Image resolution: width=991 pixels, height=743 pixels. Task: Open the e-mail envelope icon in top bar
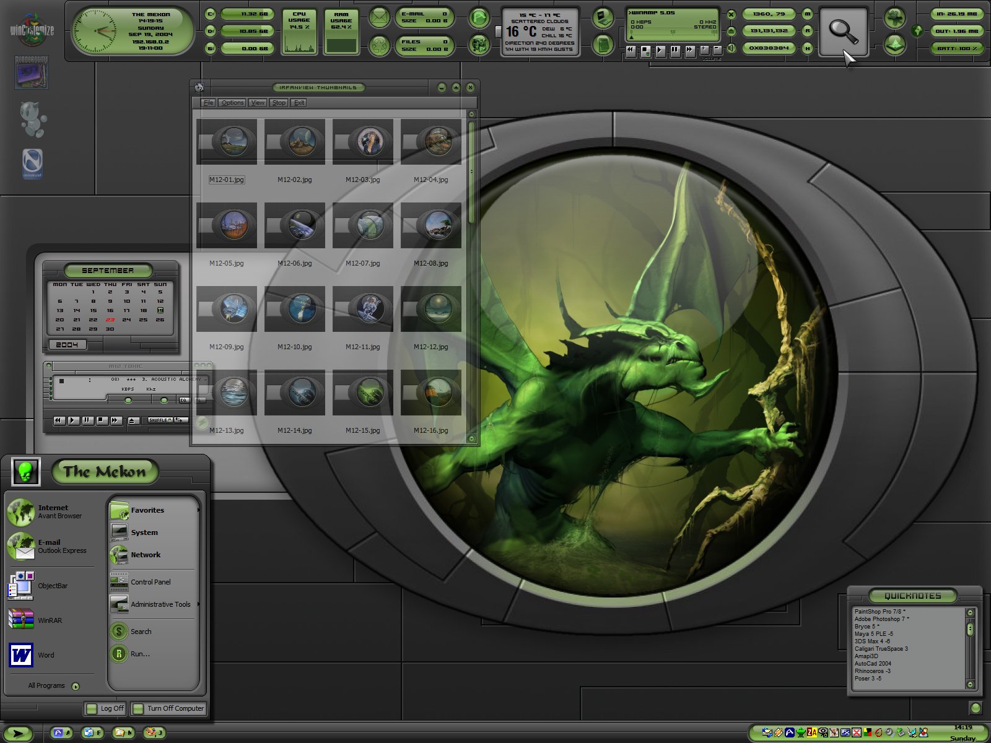[379, 17]
